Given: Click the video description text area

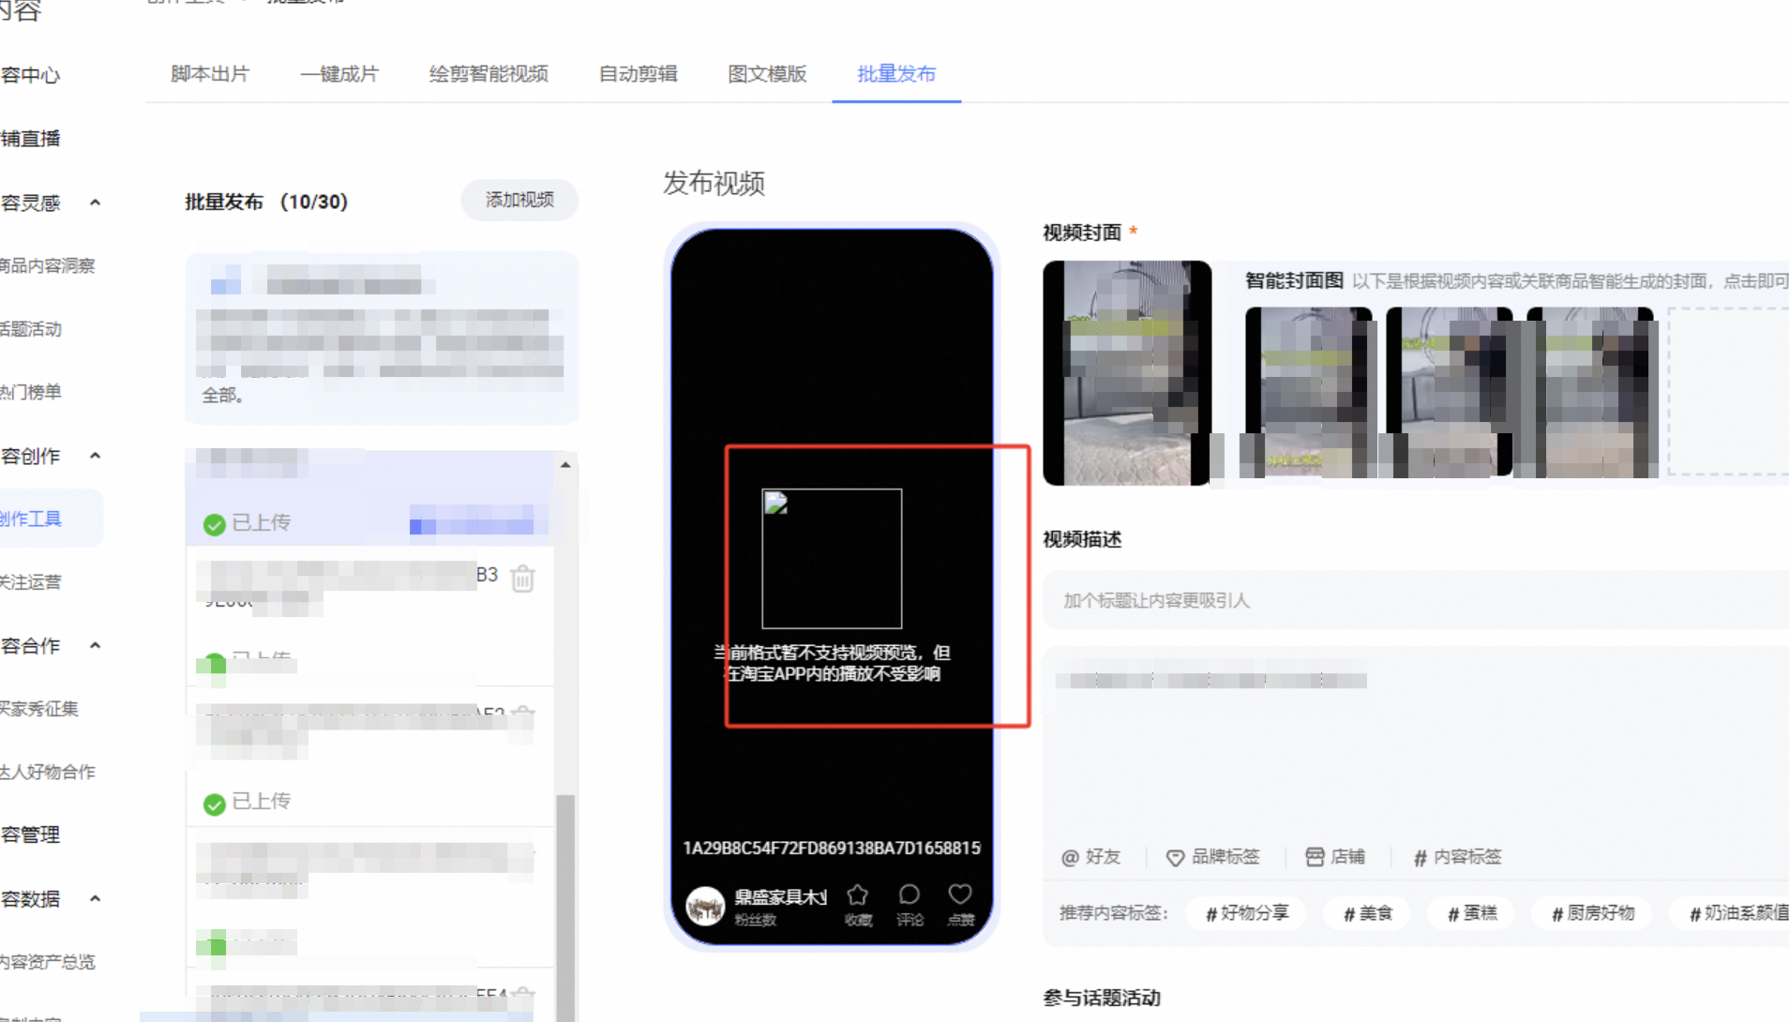Looking at the screenshot, I should click(x=1416, y=741).
